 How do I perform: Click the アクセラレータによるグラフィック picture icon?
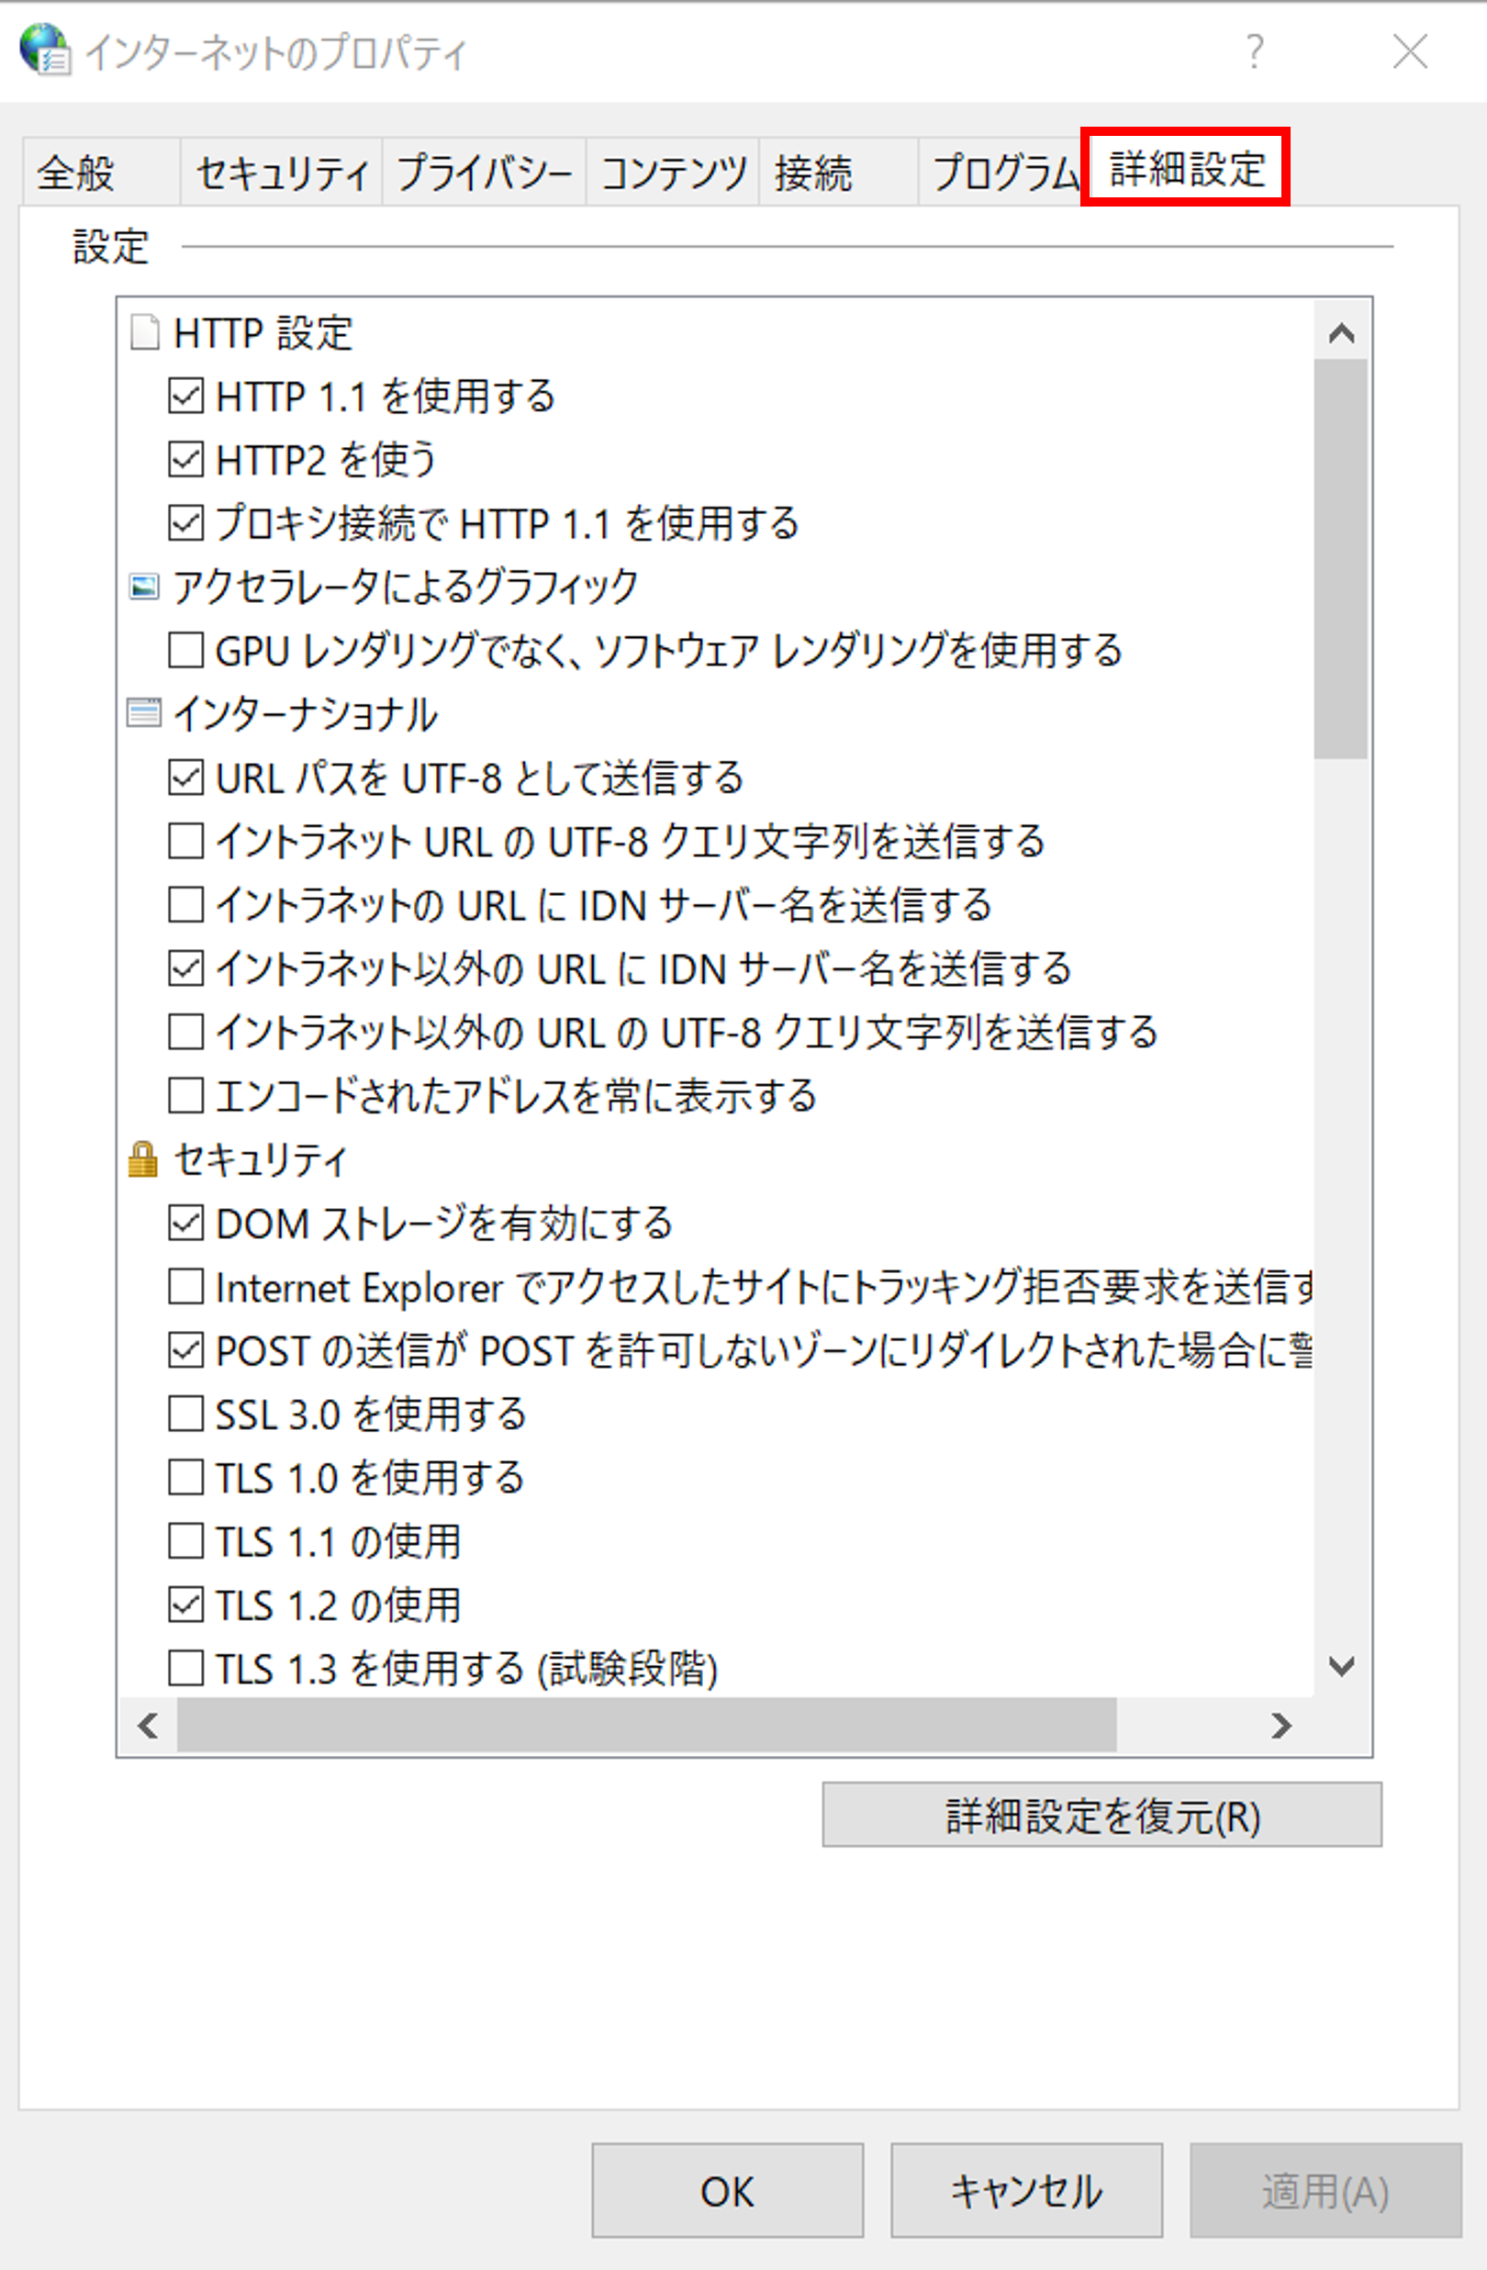[x=144, y=587]
